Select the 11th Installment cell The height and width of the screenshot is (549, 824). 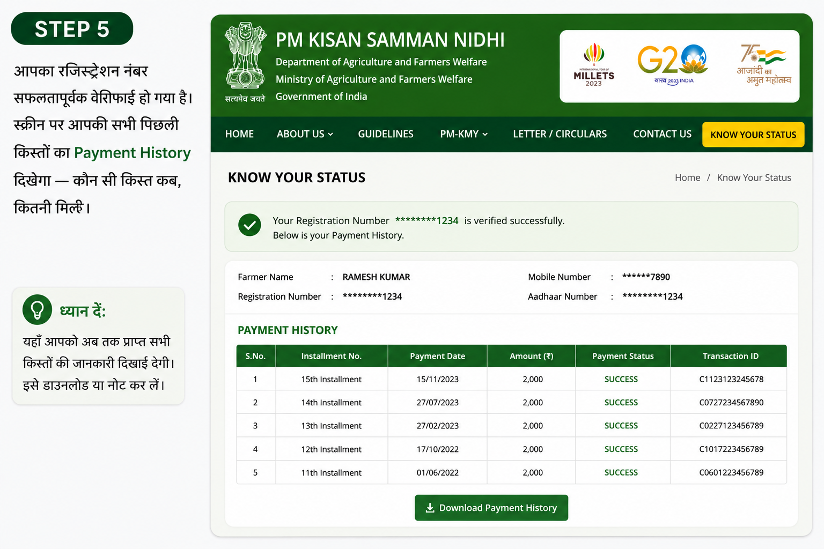[x=331, y=473]
